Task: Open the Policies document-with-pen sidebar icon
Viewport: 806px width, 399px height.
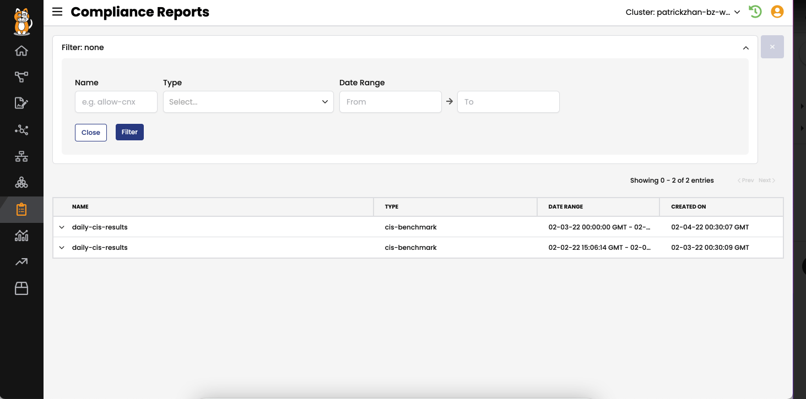Action: click(21, 103)
